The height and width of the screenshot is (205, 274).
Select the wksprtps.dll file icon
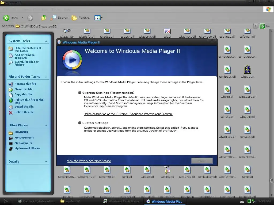pyautogui.click(x=227, y=130)
